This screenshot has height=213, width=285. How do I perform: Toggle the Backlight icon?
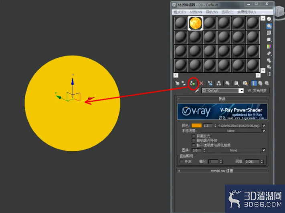click(269, 26)
